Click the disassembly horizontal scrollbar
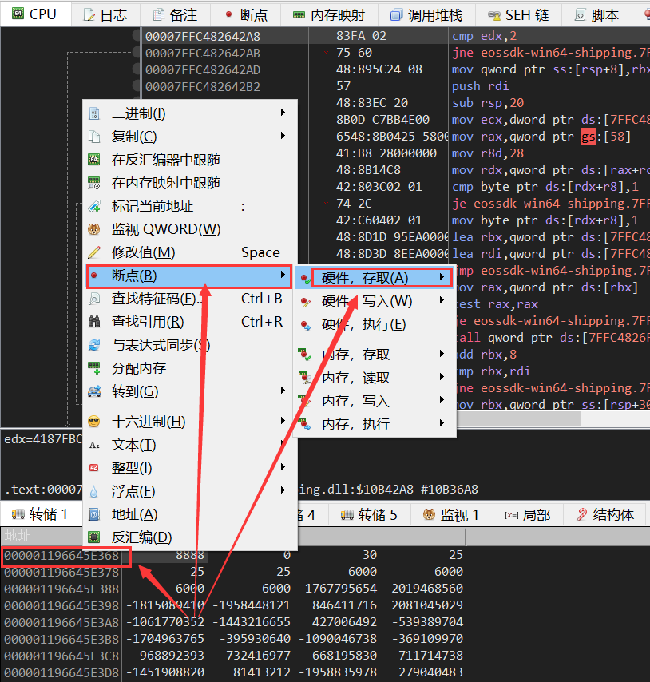The image size is (650, 682). tap(520, 418)
